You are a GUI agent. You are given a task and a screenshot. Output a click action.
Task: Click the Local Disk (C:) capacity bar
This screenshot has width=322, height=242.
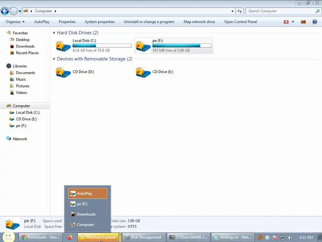pyautogui.click(x=102, y=45)
